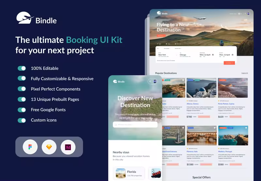Click the large Bindle cloud-plane logo
Image resolution: width=261 pixels, height=181 pixels.
[x=25, y=18]
